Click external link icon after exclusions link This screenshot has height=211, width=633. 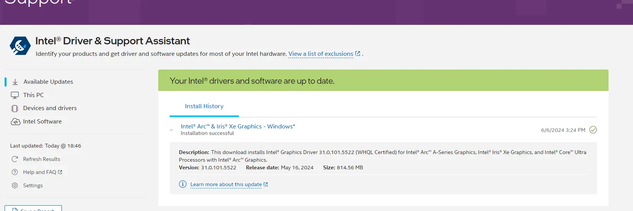pyautogui.click(x=358, y=54)
